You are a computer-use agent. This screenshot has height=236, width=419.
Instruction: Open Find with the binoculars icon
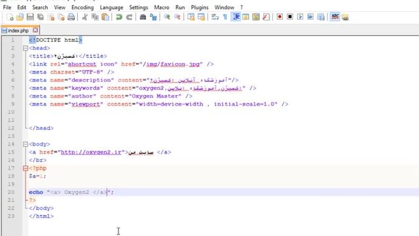[143, 17]
